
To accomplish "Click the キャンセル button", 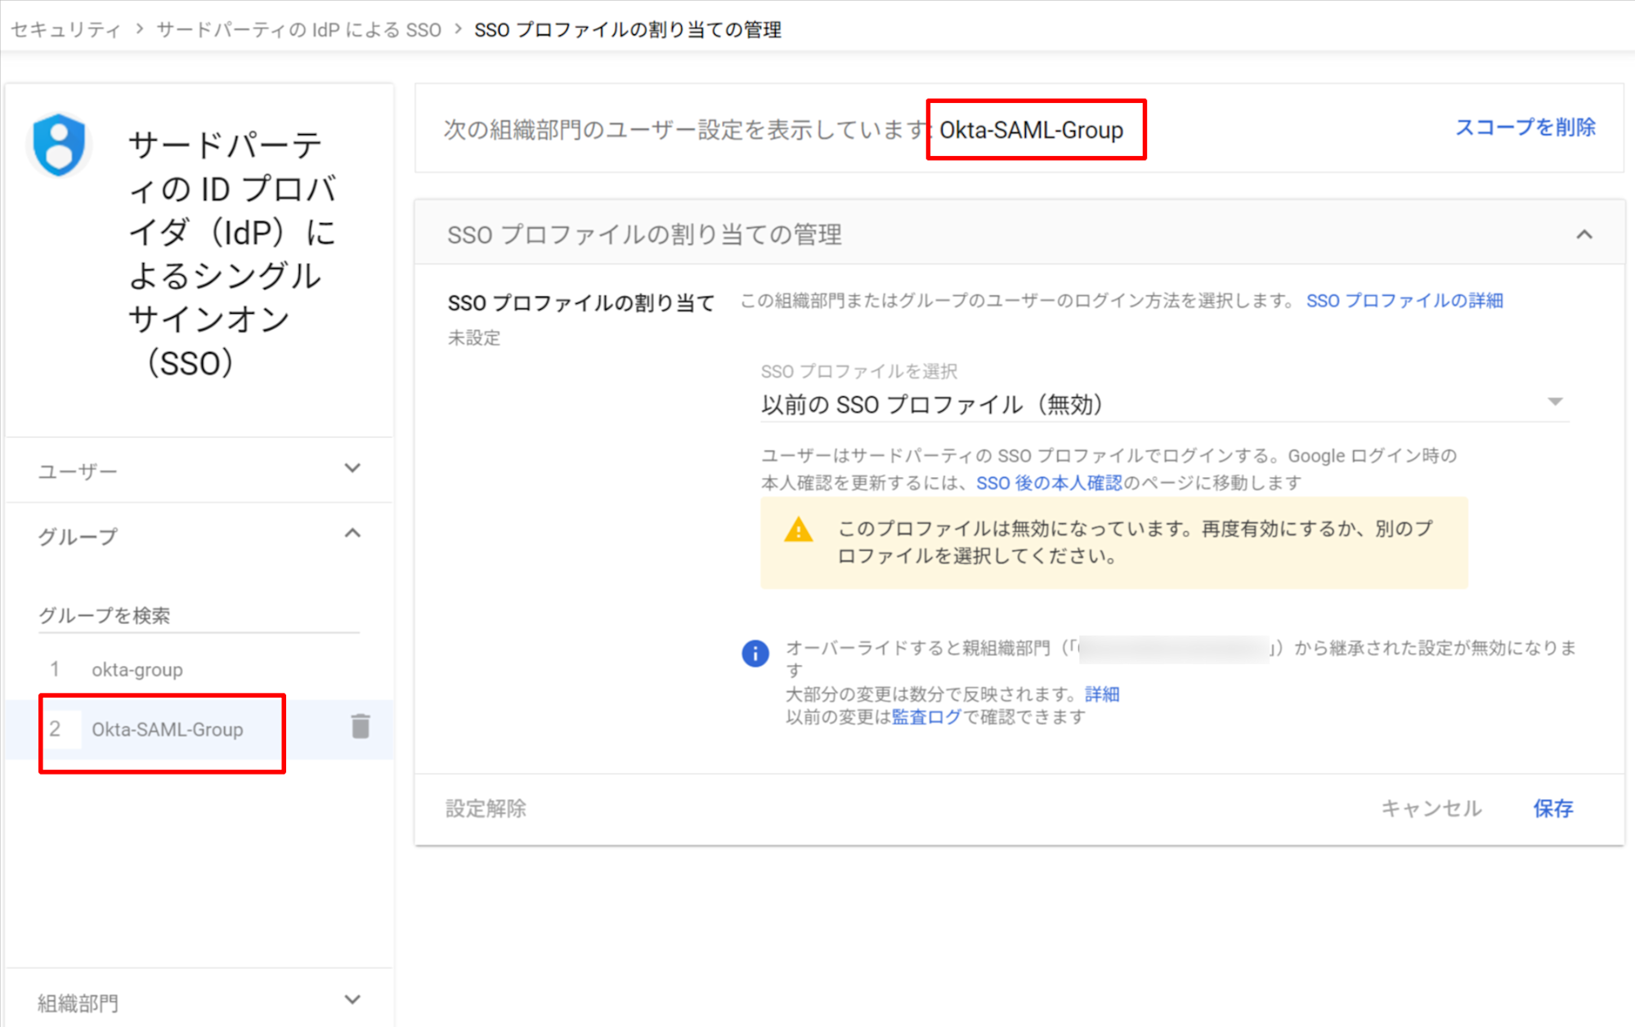I will point(1431,808).
